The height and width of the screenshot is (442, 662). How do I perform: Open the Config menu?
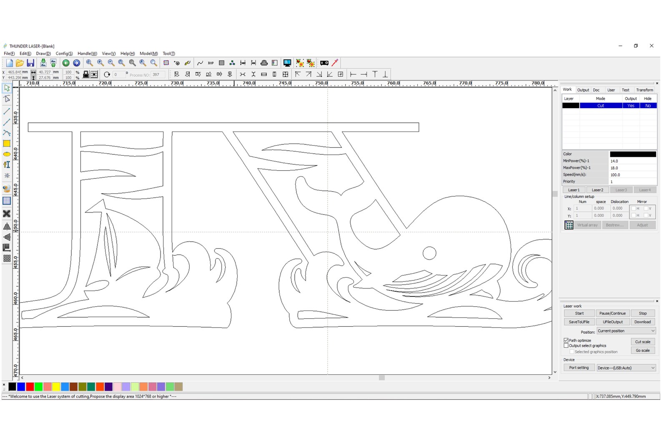pos(64,53)
